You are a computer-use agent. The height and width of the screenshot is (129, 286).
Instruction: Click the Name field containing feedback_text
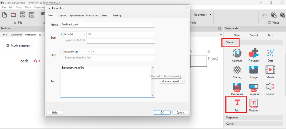(108, 25)
